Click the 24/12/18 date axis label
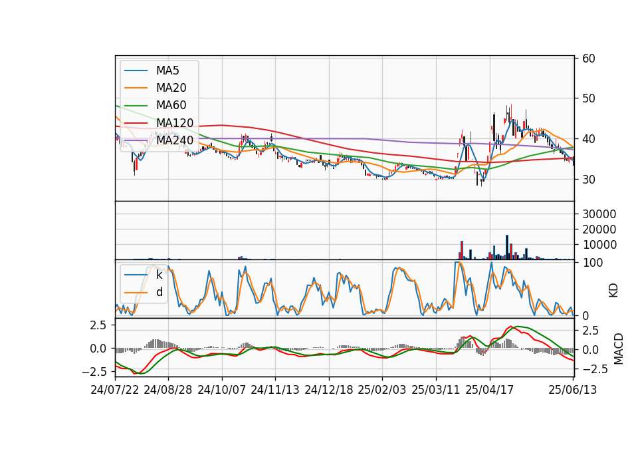Viewport: 638px width, 459px height. [x=329, y=390]
